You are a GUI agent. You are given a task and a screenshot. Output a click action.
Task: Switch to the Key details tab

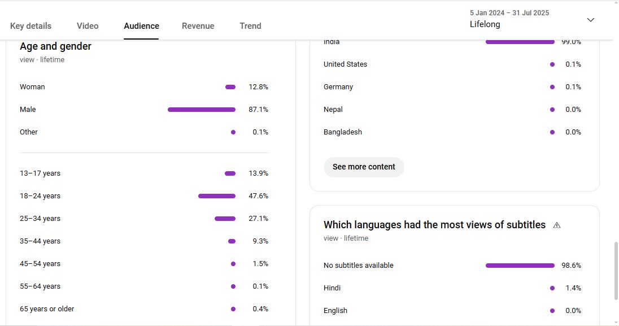coord(30,26)
